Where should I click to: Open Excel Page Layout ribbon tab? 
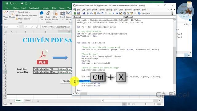click(34, 8)
